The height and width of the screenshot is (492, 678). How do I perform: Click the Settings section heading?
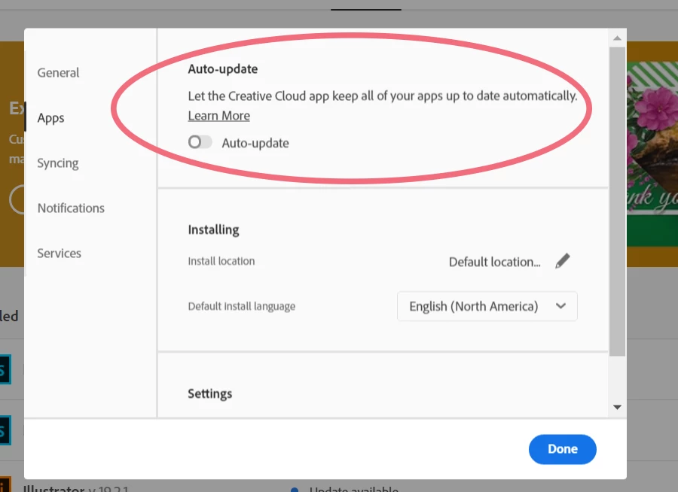[x=209, y=393]
